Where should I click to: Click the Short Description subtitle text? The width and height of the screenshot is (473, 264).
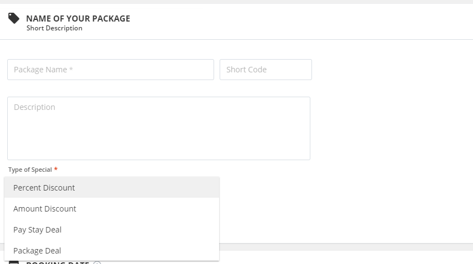(54, 28)
